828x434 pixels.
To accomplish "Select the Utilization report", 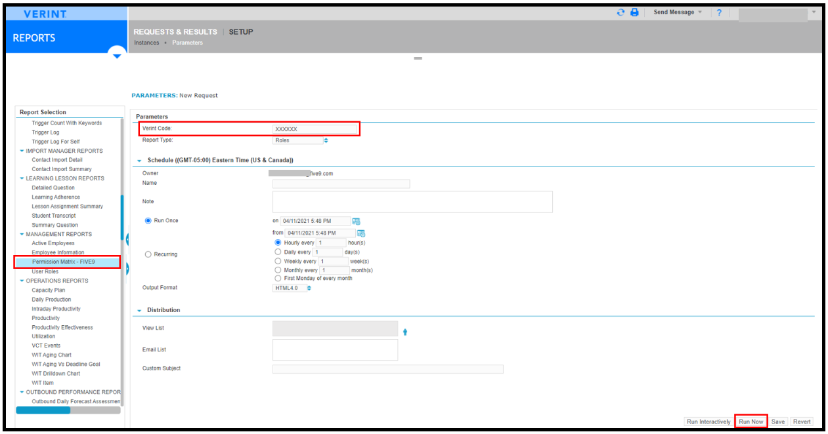I will pyautogui.click(x=43, y=336).
